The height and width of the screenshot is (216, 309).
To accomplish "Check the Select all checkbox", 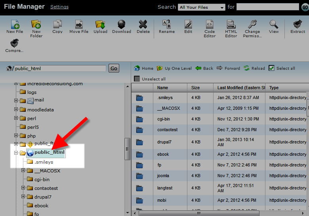I will pyautogui.click(x=271, y=68).
